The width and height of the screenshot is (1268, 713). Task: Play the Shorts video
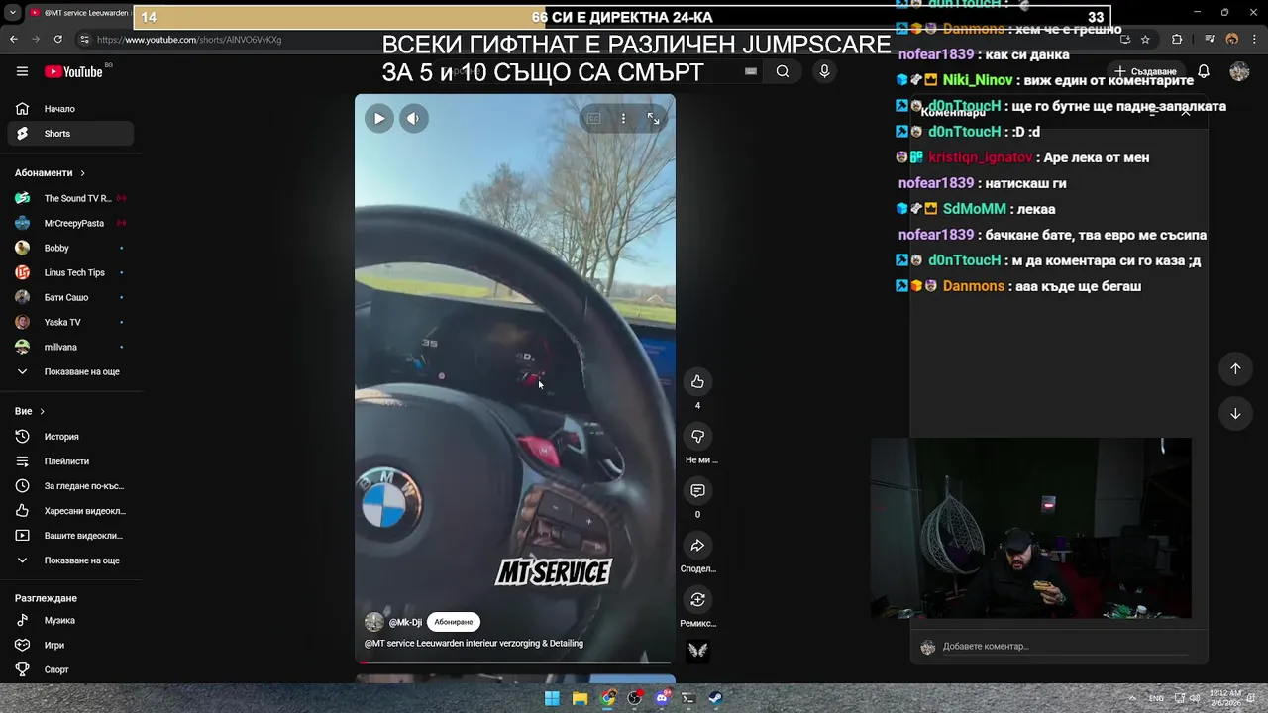pos(378,118)
